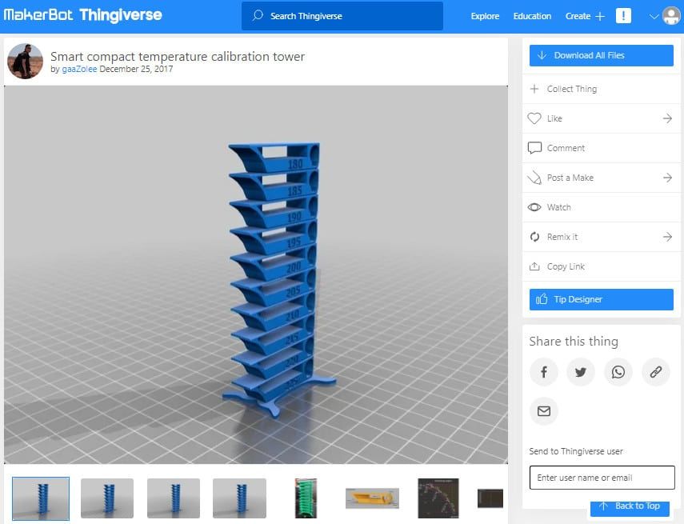Share the thing on Twitter
This screenshot has height=524, width=684.
(581, 372)
